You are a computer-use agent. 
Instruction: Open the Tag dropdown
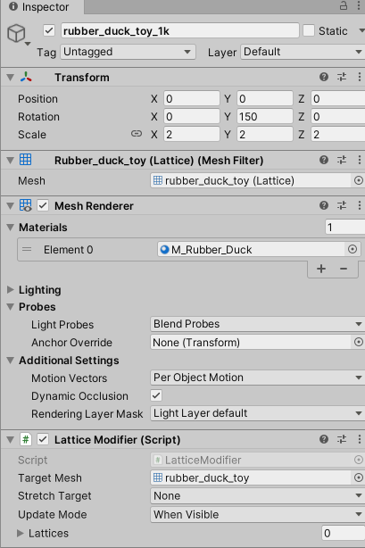point(128,52)
